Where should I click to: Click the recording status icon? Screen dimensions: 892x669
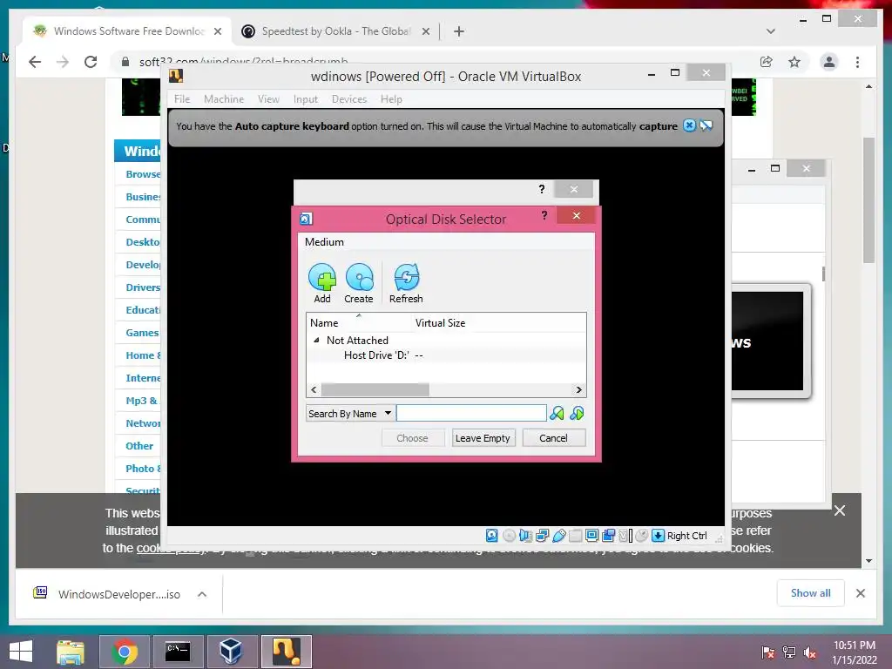click(x=608, y=536)
